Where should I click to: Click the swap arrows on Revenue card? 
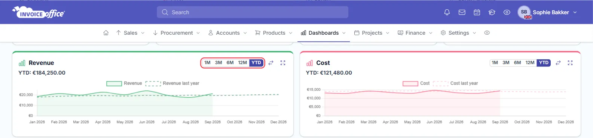(271, 63)
